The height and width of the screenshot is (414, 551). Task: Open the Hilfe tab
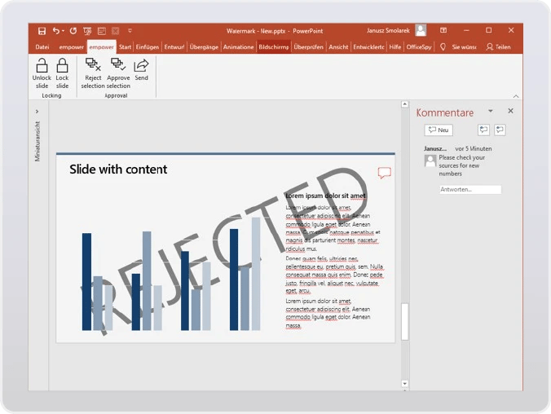click(x=395, y=46)
